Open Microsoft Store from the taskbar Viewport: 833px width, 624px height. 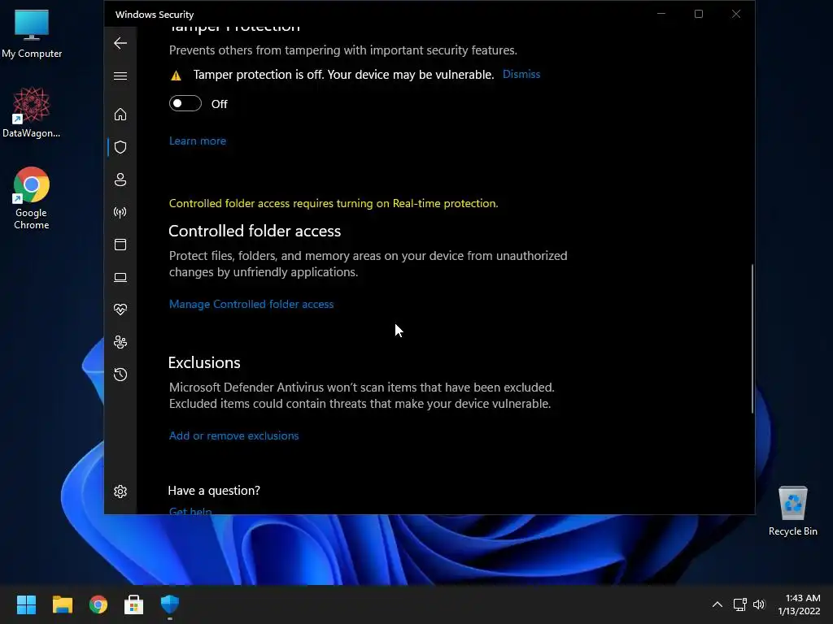click(x=134, y=604)
